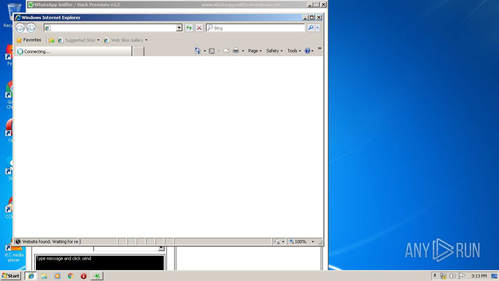Open the Page menu
Viewport: 499px width, 281px height.
tap(255, 51)
